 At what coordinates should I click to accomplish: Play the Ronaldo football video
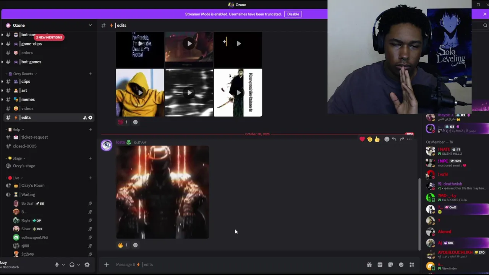(140, 44)
